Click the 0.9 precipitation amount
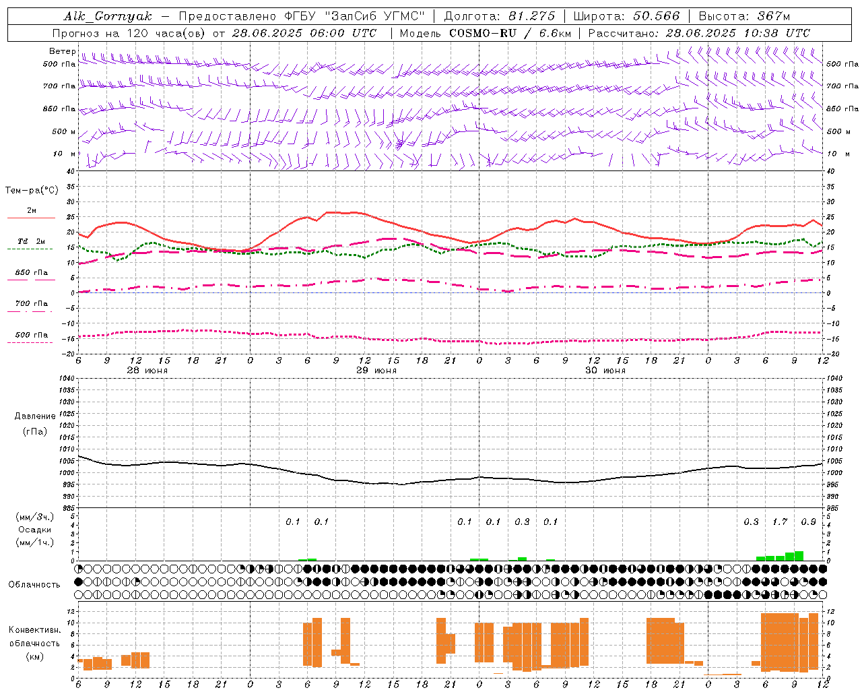This screenshot has height=690, width=862. pyautogui.click(x=809, y=522)
